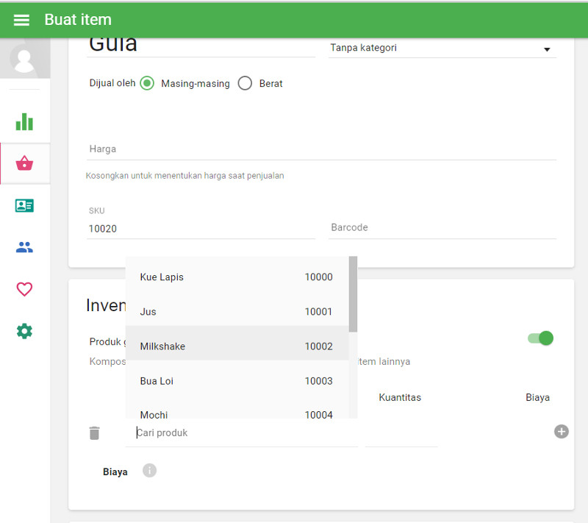This screenshot has height=523, width=588.
Task: Pick Kue Lapis from the product list
Action: click(x=236, y=277)
